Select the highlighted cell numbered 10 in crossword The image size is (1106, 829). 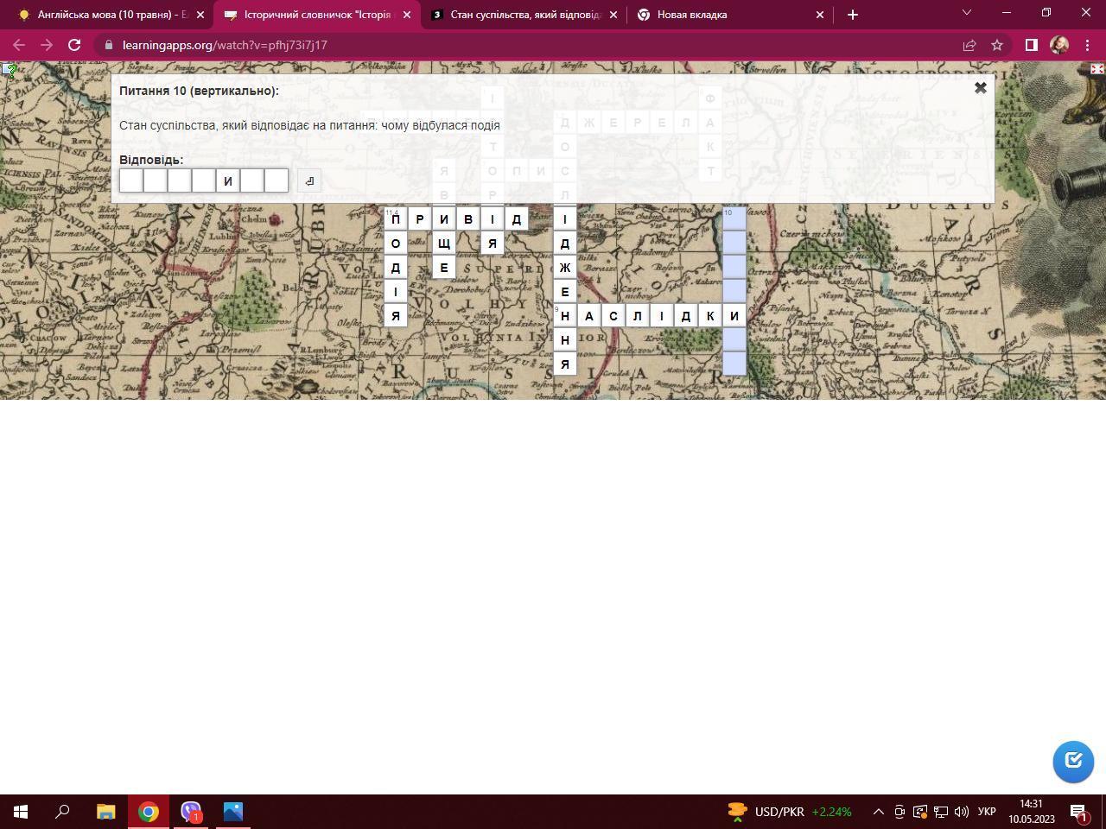point(734,218)
